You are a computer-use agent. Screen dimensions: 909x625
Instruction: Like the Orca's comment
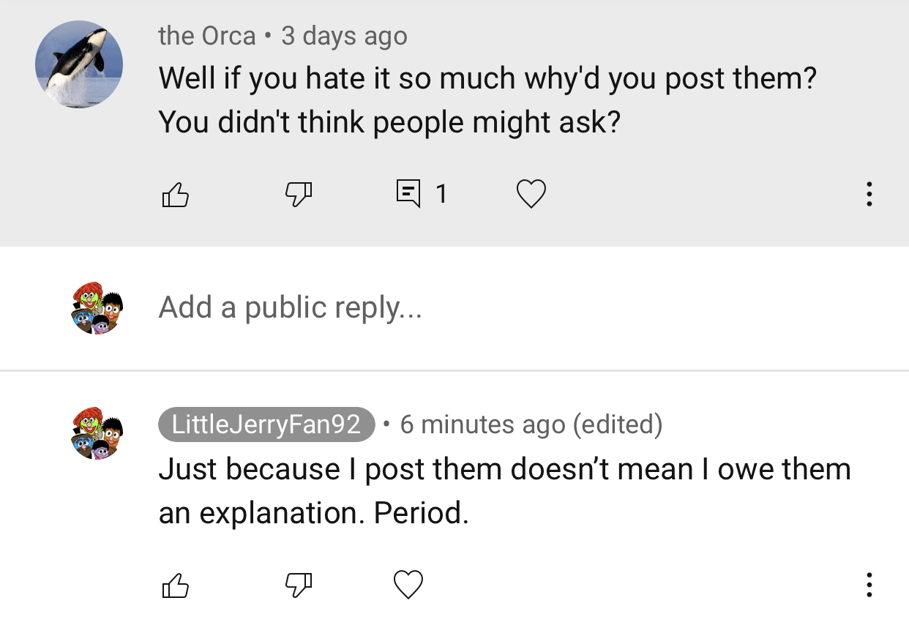coord(175,194)
